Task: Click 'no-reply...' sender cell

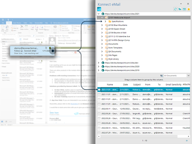Action: pyautogui.click(x=147, y=109)
